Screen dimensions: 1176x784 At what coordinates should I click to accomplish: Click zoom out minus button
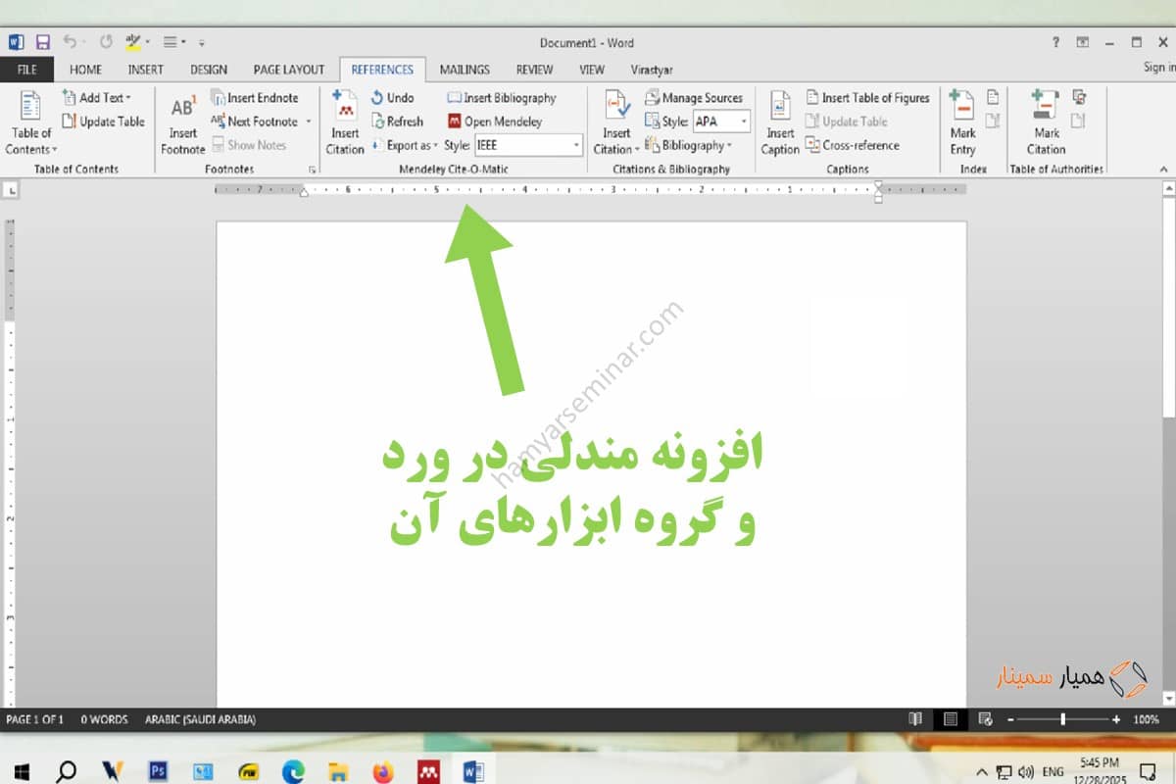coord(1009,719)
